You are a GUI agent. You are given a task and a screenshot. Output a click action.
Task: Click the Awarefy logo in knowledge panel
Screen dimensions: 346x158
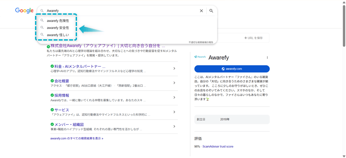point(200,57)
